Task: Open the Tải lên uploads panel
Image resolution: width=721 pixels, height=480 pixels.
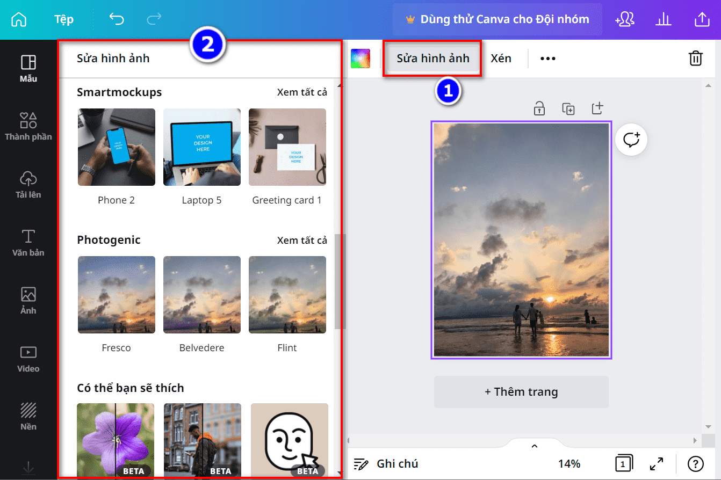Action: click(x=28, y=185)
